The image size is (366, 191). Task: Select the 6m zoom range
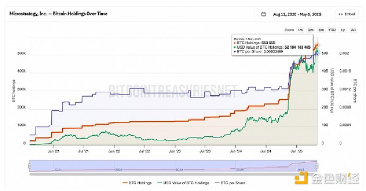(x=322, y=30)
